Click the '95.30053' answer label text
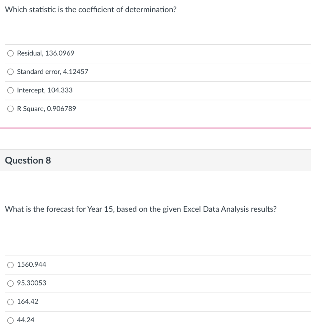 pos(31,283)
